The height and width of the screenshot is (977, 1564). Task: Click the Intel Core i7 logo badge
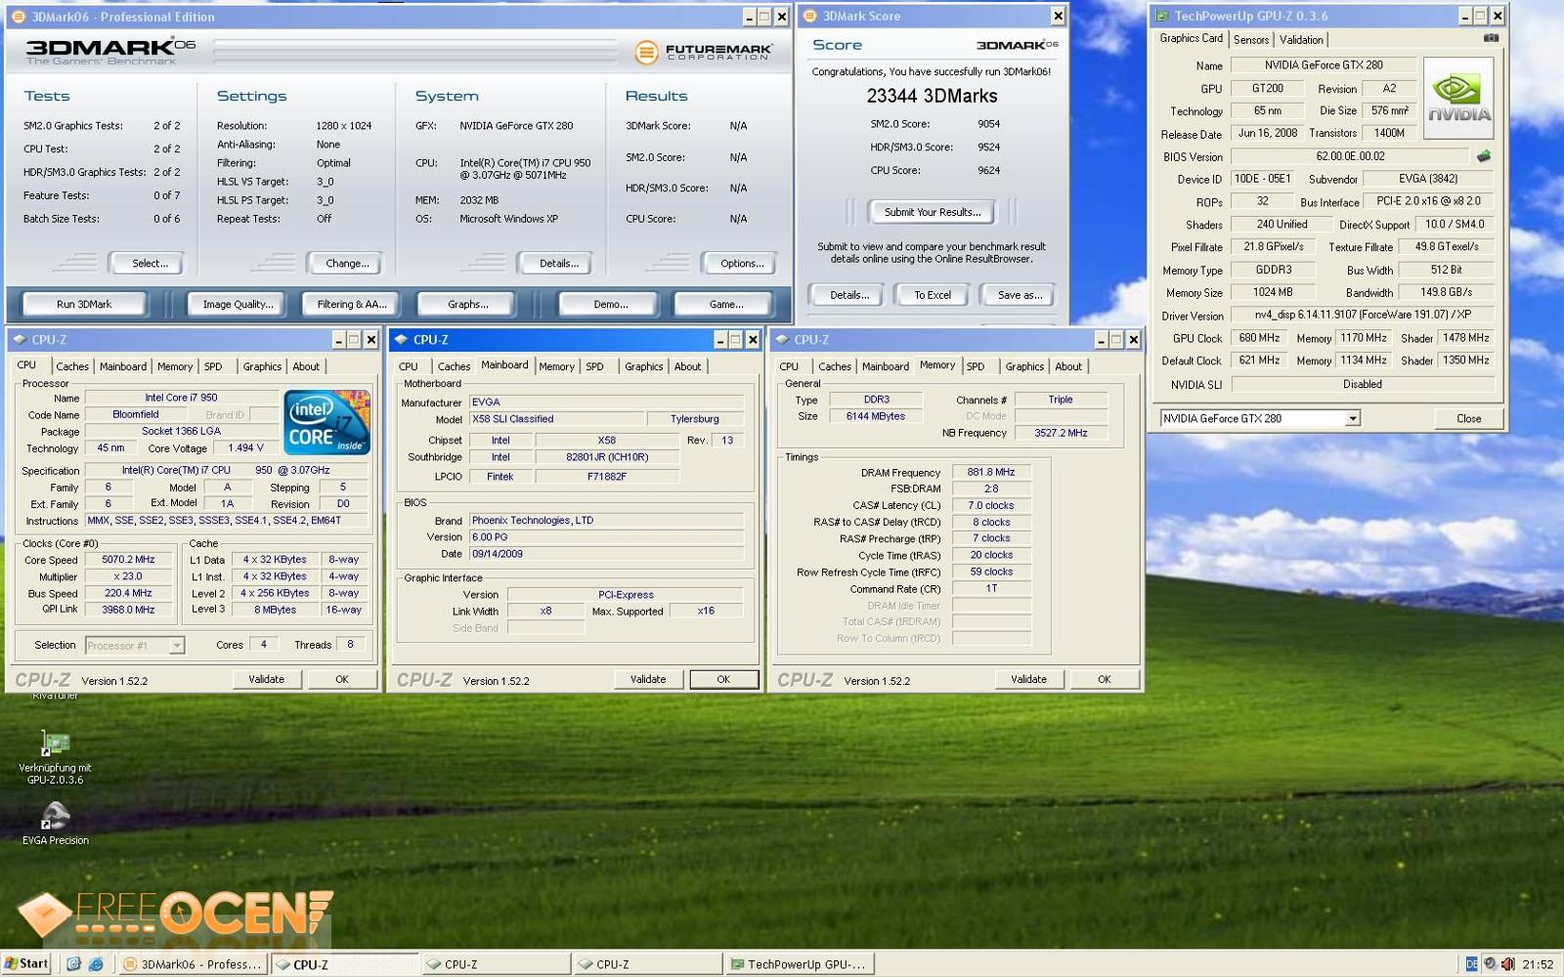(327, 422)
